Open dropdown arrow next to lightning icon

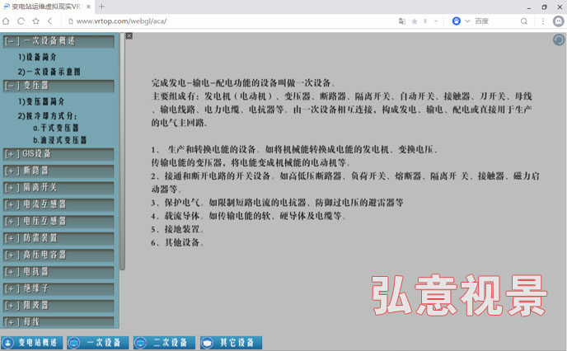point(436,21)
